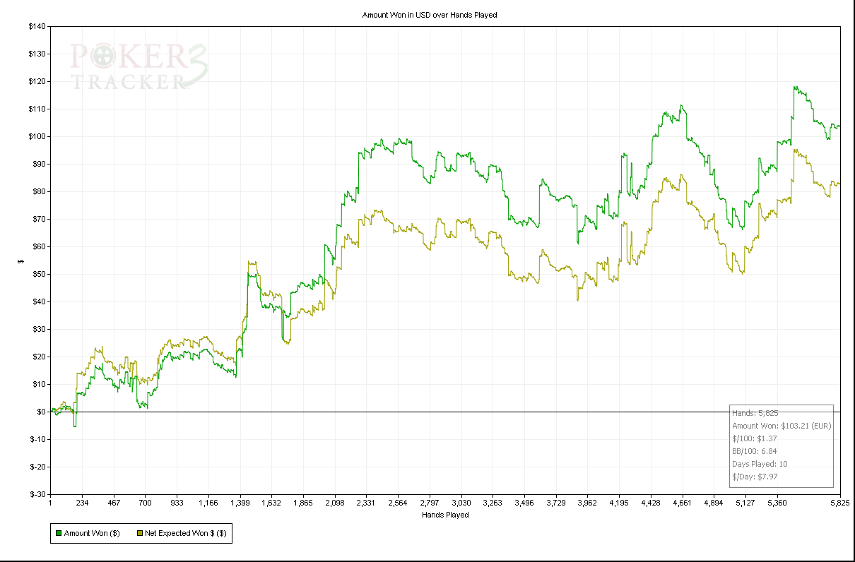Click the 3,729 x-axis tick label
Screen dimensions: 855x562
point(555,503)
